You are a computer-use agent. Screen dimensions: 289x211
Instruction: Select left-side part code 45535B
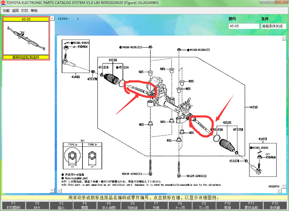[104, 67]
